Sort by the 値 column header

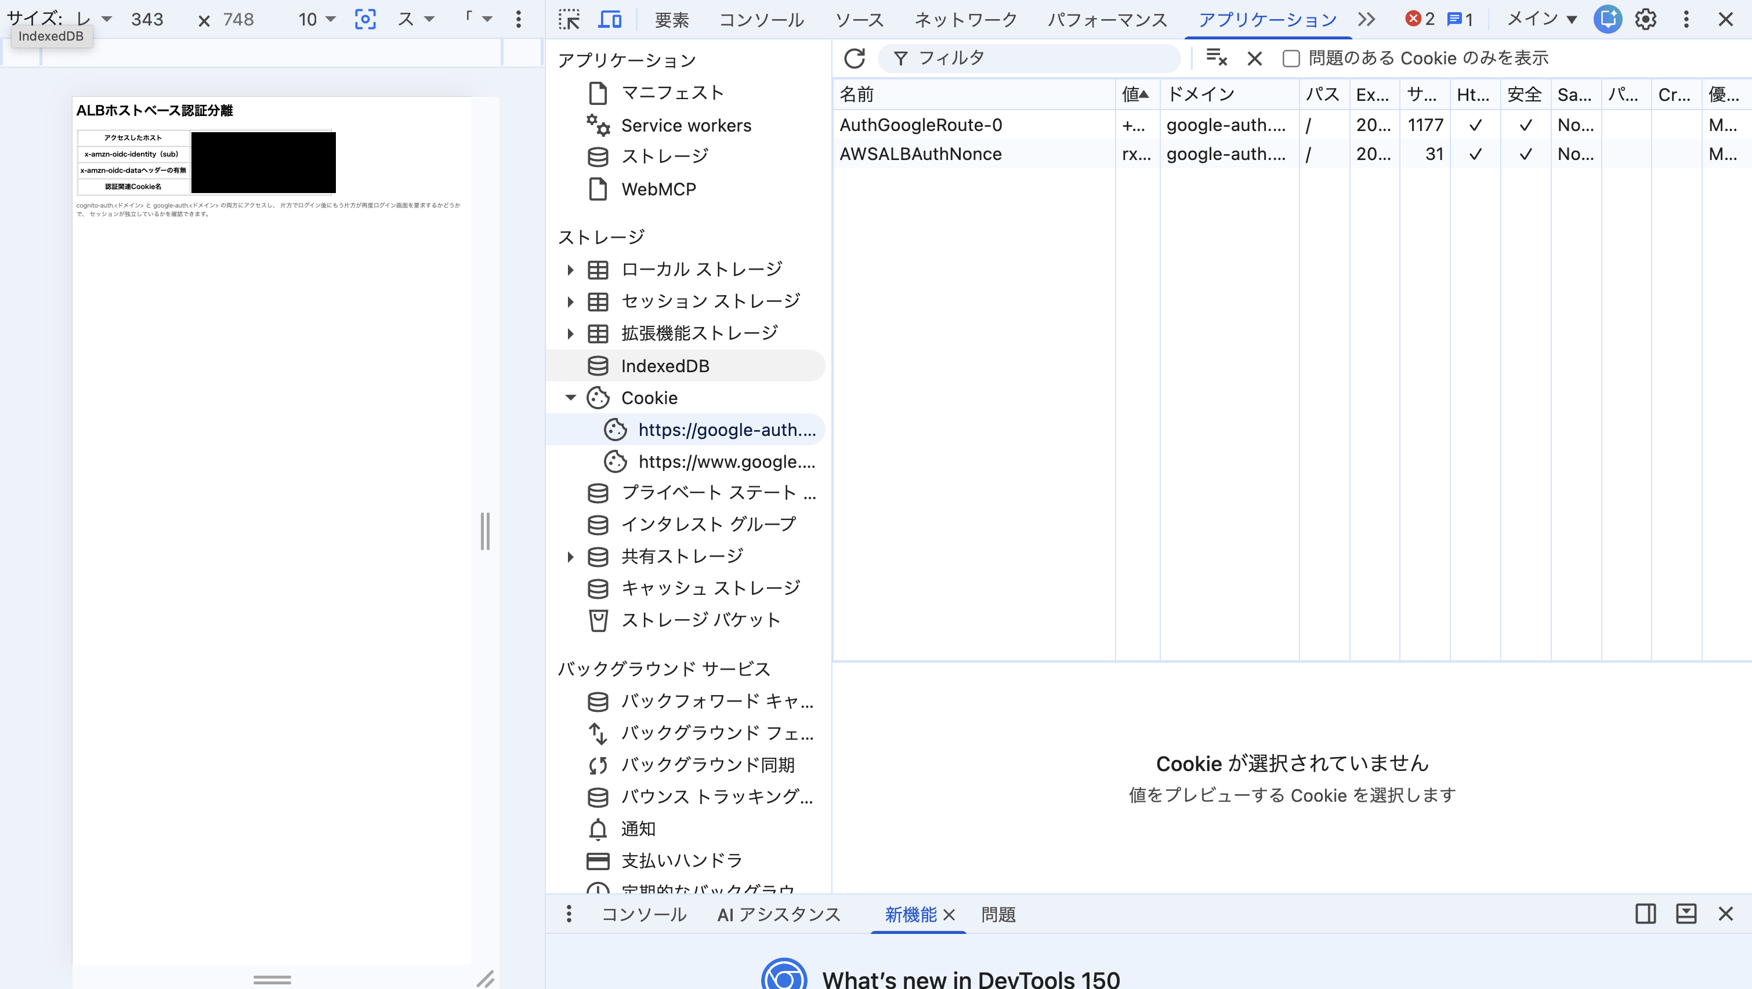tap(1137, 94)
